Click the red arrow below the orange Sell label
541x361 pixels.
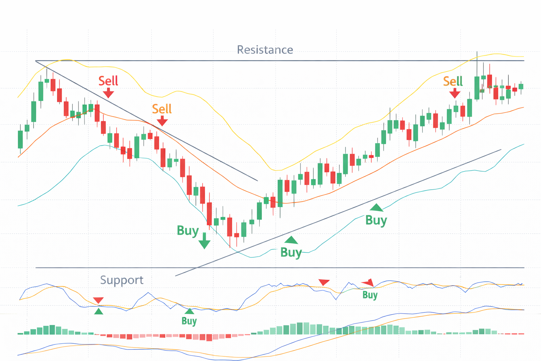pyautogui.click(x=162, y=121)
